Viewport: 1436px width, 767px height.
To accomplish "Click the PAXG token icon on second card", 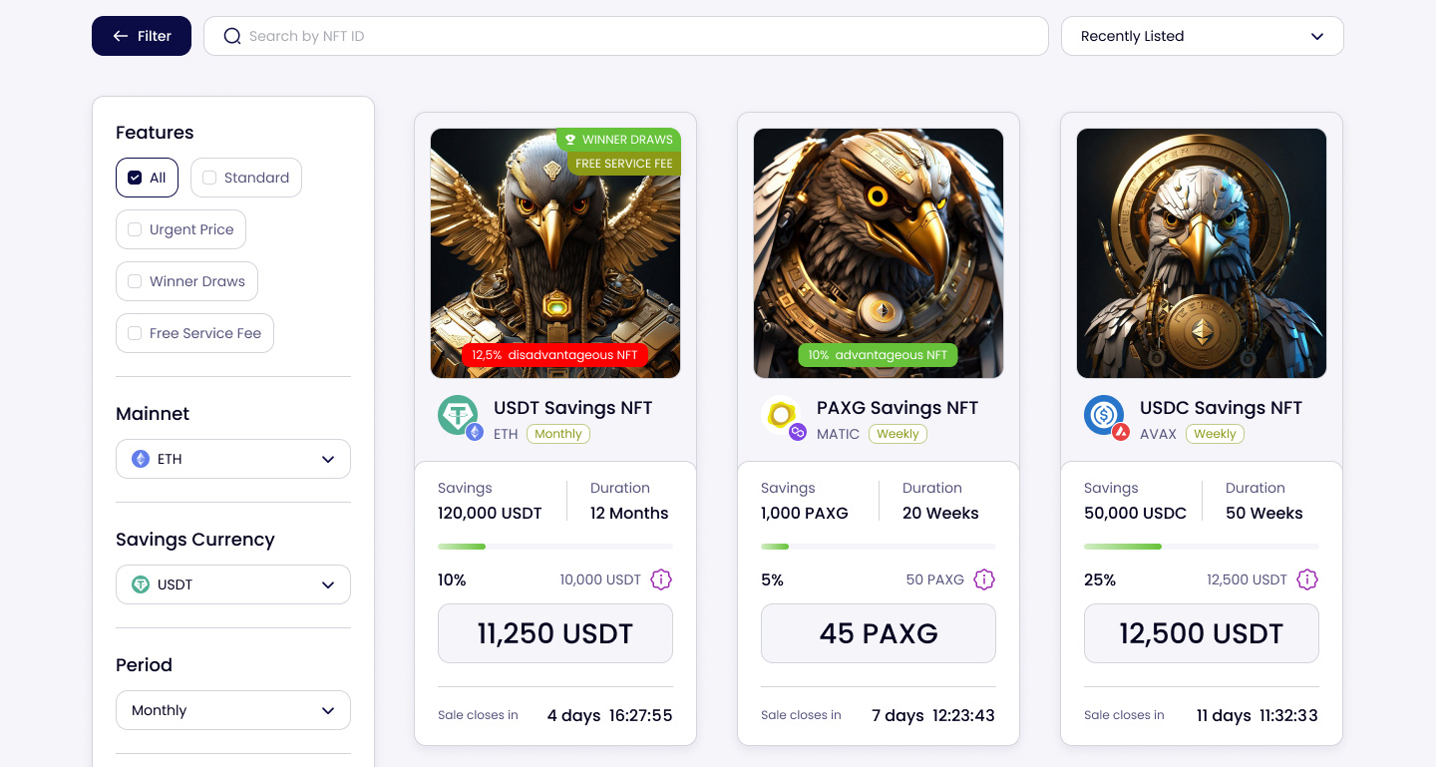I will pos(783,416).
